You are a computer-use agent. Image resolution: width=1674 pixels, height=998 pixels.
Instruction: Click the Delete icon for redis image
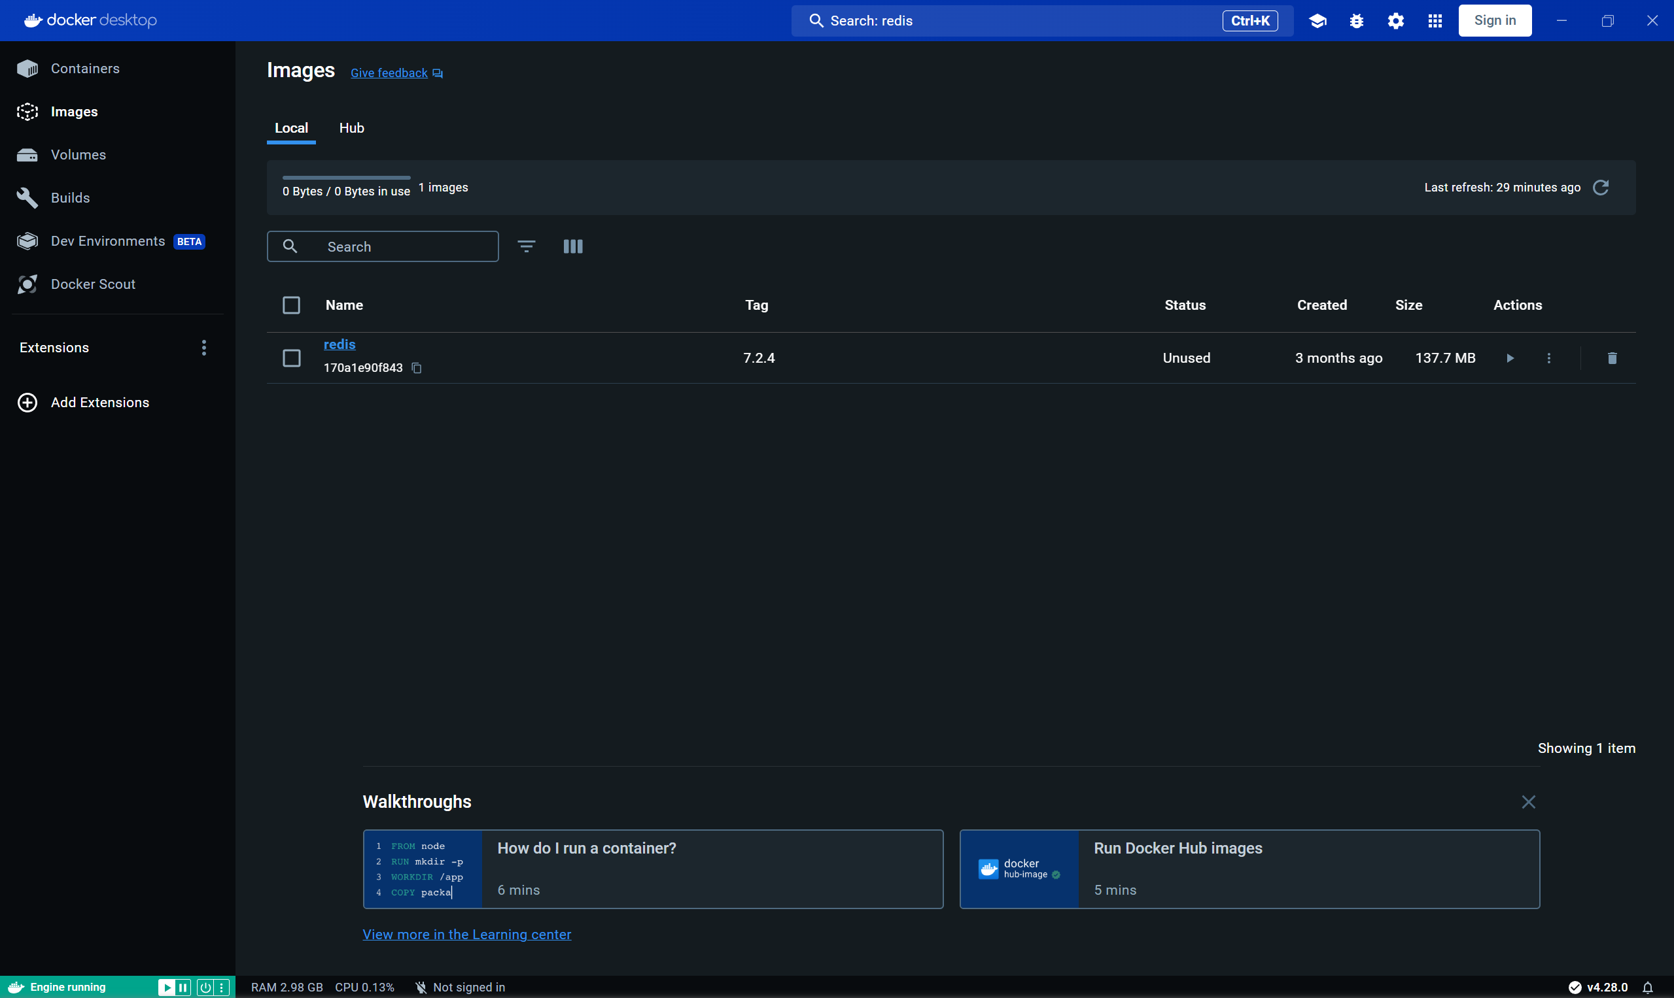(x=1612, y=356)
